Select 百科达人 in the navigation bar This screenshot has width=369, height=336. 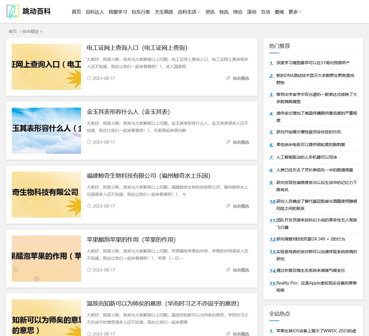click(x=95, y=12)
